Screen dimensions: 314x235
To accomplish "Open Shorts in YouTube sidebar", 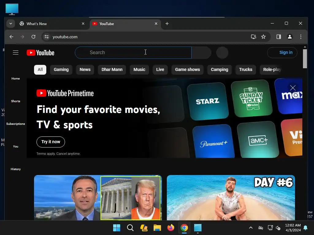I will pyautogui.click(x=16, y=101).
